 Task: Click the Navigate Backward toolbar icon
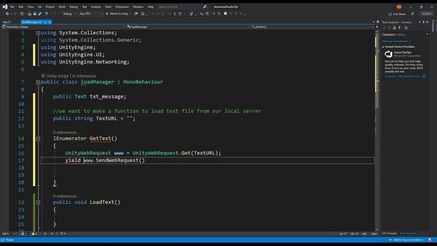(x=7, y=14)
